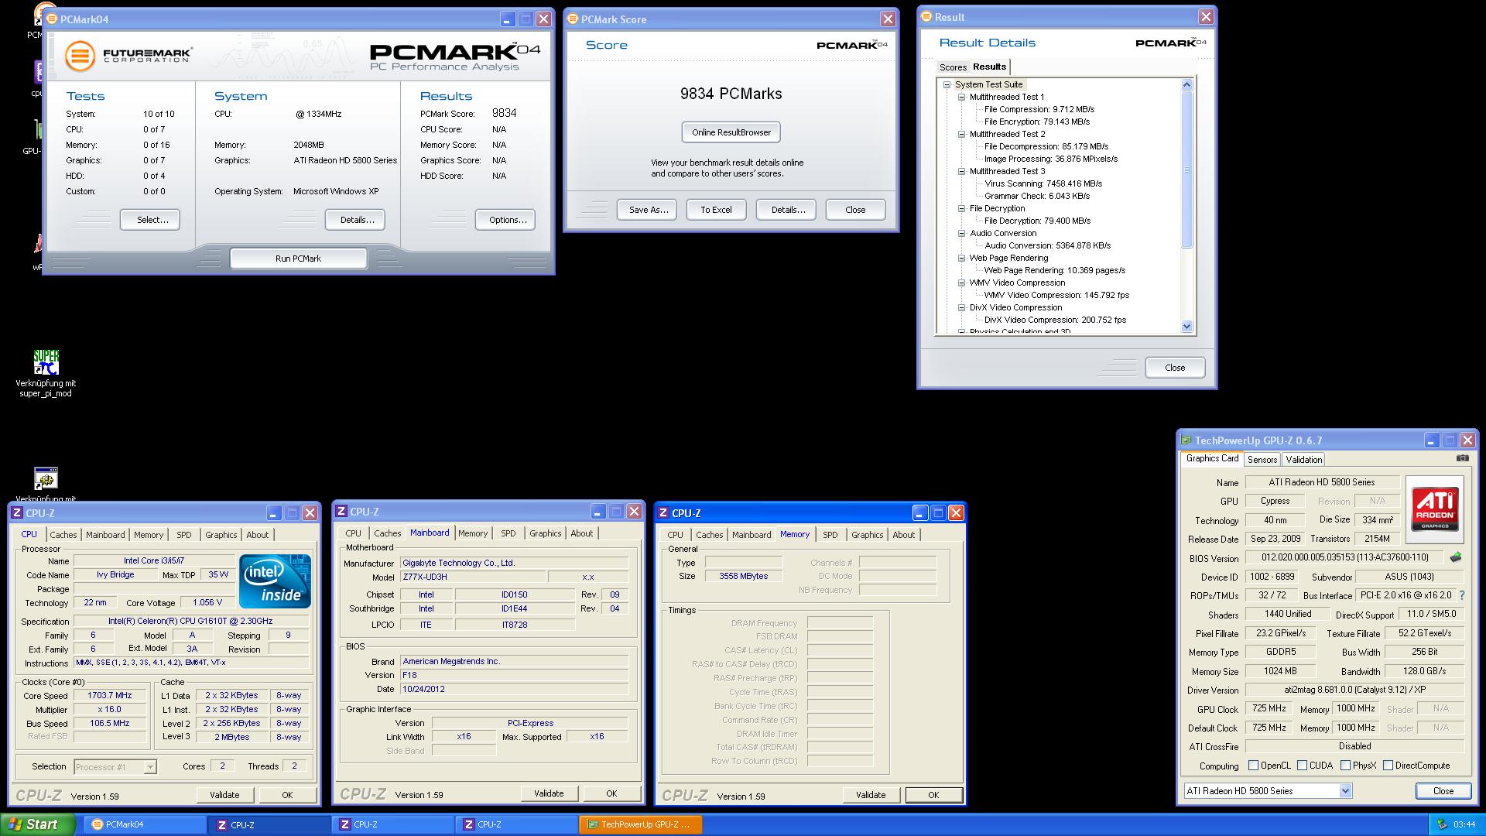
Task: Switch to TechPowerUp GPU-Z taskbar button
Action: (x=640, y=824)
